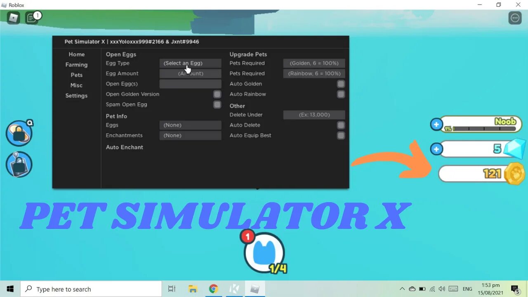Open the Rainbow 6 = 100% dropdown
528x297 pixels.
tap(314, 73)
